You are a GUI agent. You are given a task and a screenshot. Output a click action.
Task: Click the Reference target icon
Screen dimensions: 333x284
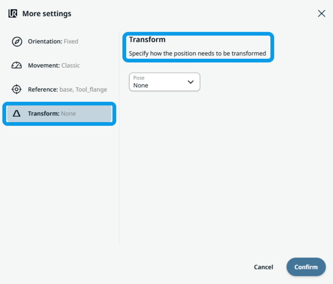(17, 89)
